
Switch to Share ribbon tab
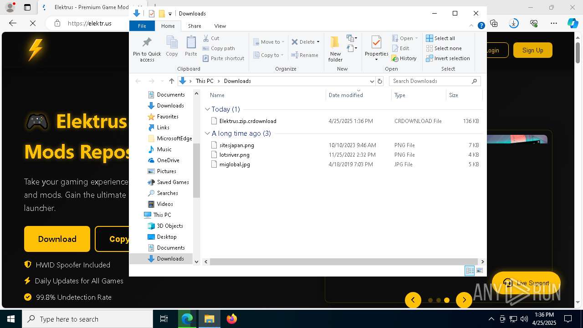(x=194, y=26)
